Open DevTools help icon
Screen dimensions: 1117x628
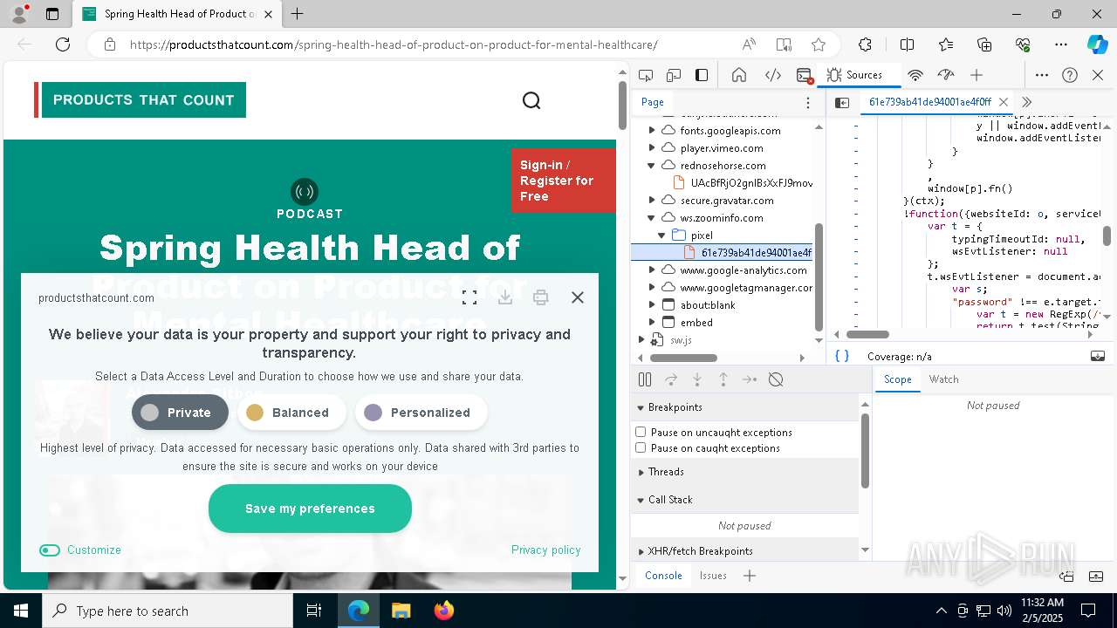pos(1070,75)
